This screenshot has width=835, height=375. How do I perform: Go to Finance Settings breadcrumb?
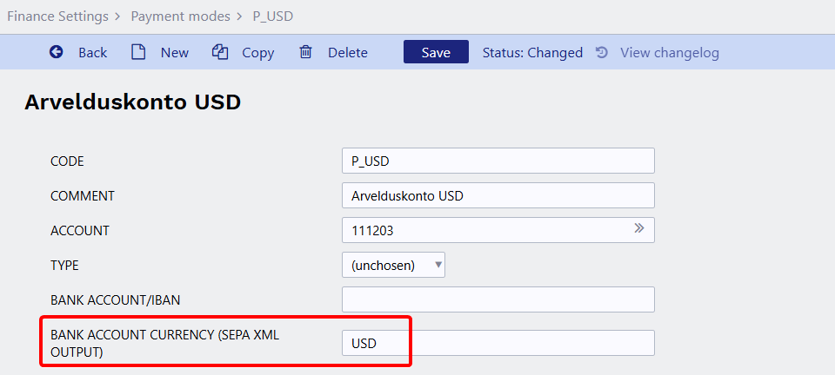coord(57,16)
